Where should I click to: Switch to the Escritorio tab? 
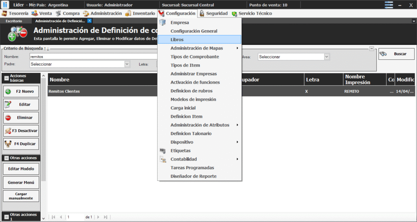[14, 21]
